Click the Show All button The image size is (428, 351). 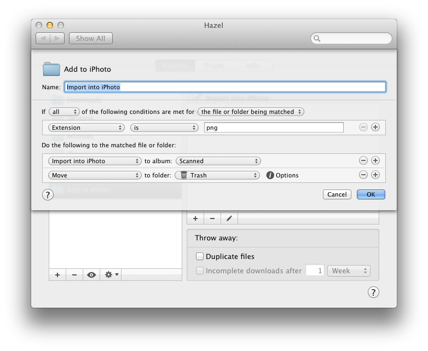tap(91, 38)
